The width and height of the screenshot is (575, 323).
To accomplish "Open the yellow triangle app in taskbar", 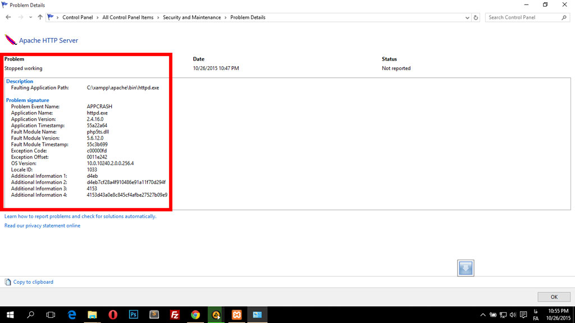I will [216, 315].
